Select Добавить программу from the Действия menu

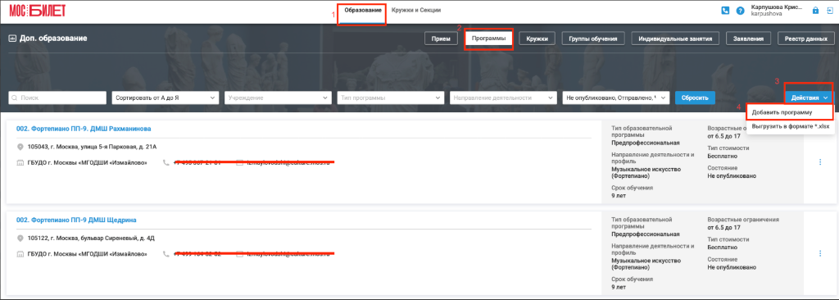coord(790,112)
